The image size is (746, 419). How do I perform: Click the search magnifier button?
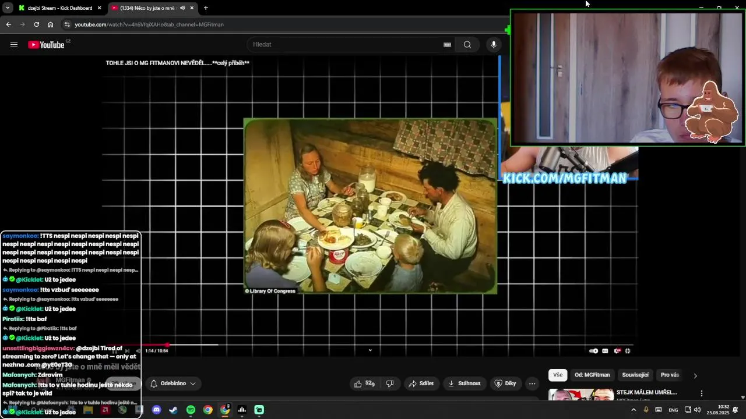pos(467,45)
